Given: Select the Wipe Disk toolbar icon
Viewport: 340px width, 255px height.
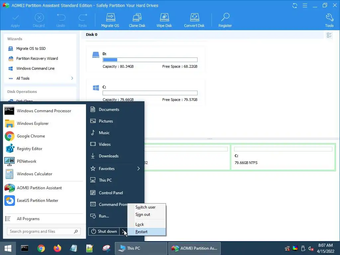Looking at the screenshot, I should pyautogui.click(x=164, y=20).
